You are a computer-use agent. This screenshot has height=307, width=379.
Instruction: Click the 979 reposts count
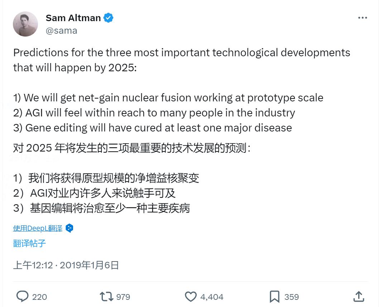pyautogui.click(x=123, y=297)
